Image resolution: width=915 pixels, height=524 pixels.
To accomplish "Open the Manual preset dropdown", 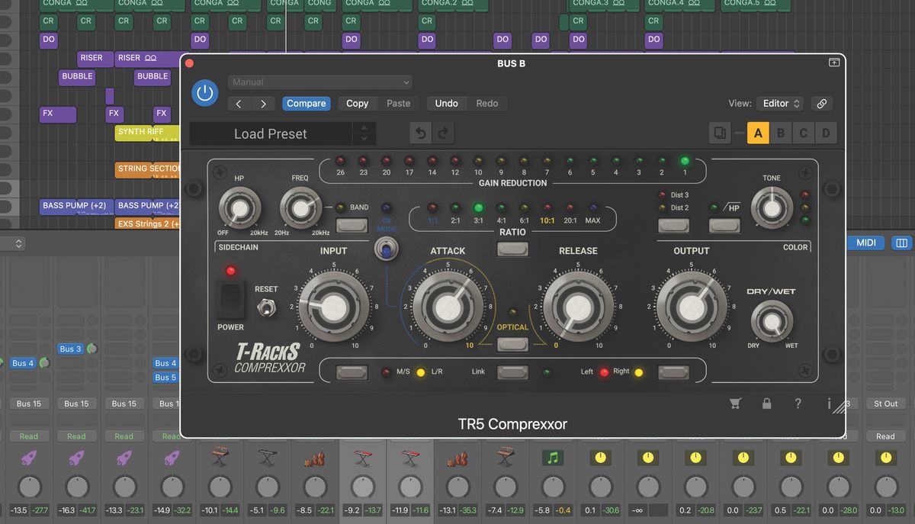I will (319, 82).
